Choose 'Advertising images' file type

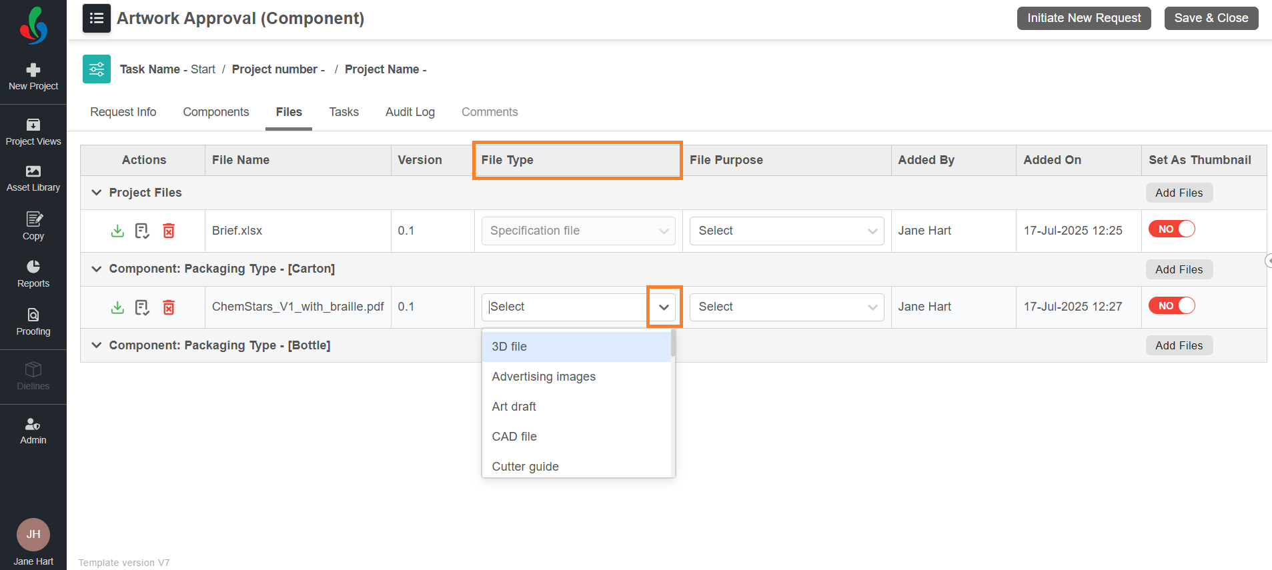[x=577, y=377]
